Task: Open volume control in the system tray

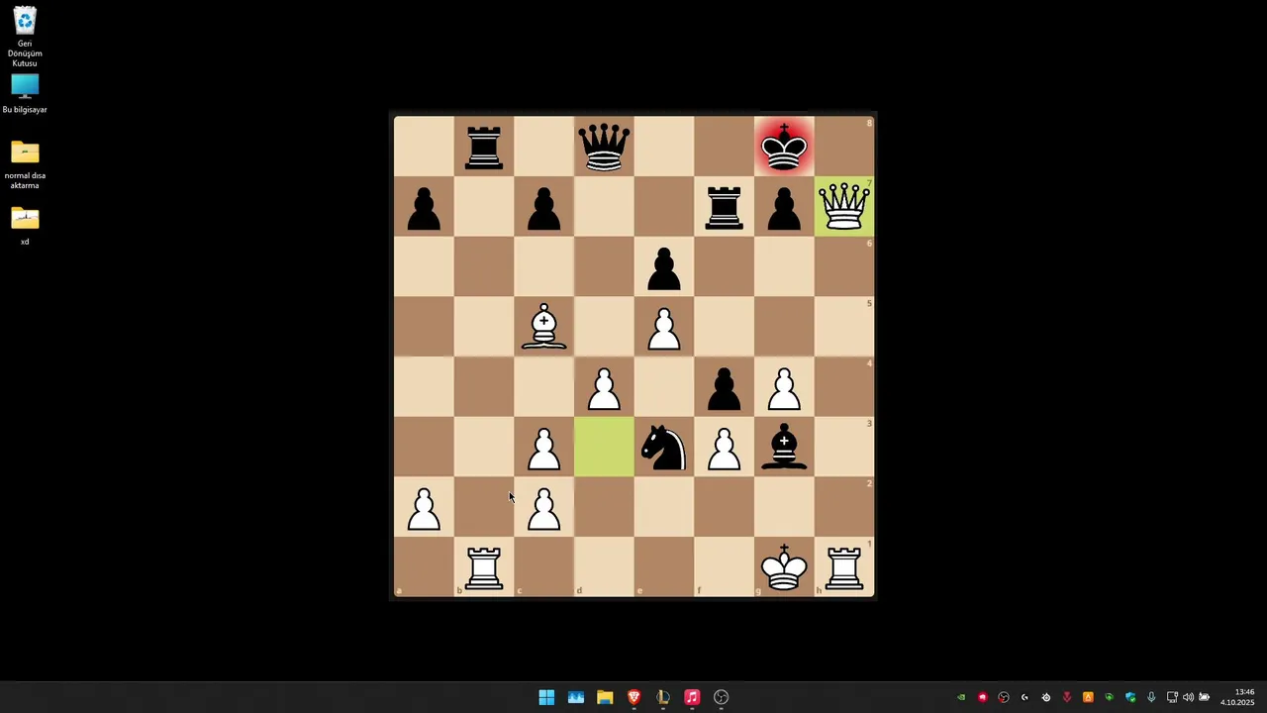Action: (1188, 697)
